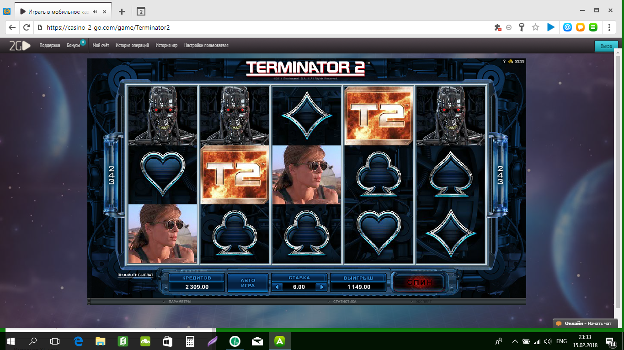Open the ПРОСМОТР ВЫПЛАТ paytable link
The width and height of the screenshot is (624, 350).
[x=135, y=275]
